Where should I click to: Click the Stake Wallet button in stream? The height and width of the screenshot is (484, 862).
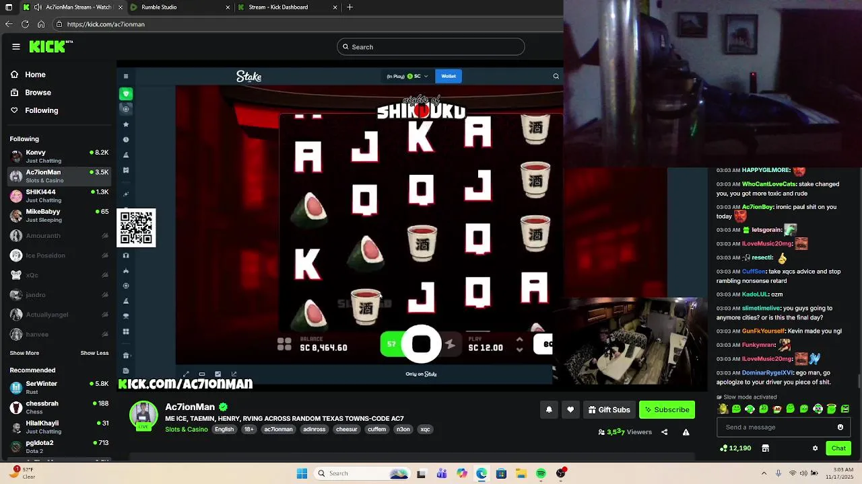(449, 76)
